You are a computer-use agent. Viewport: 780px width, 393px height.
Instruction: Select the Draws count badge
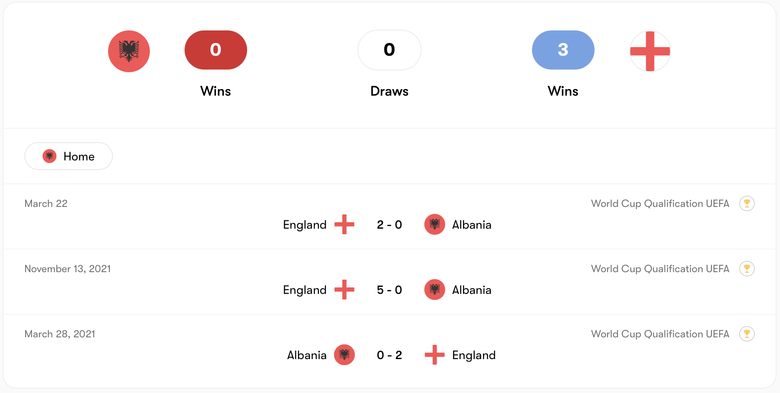(x=389, y=50)
